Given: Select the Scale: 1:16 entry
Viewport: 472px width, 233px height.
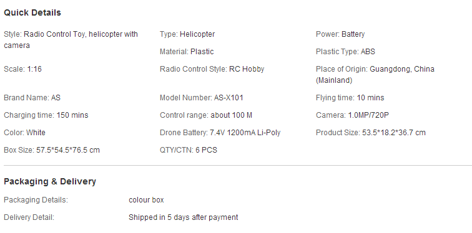Looking at the screenshot, I should (22, 69).
